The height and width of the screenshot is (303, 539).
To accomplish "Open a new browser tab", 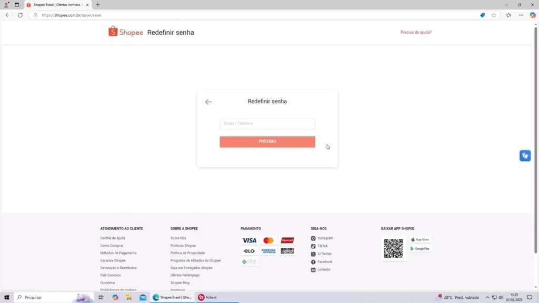I will tap(98, 5).
